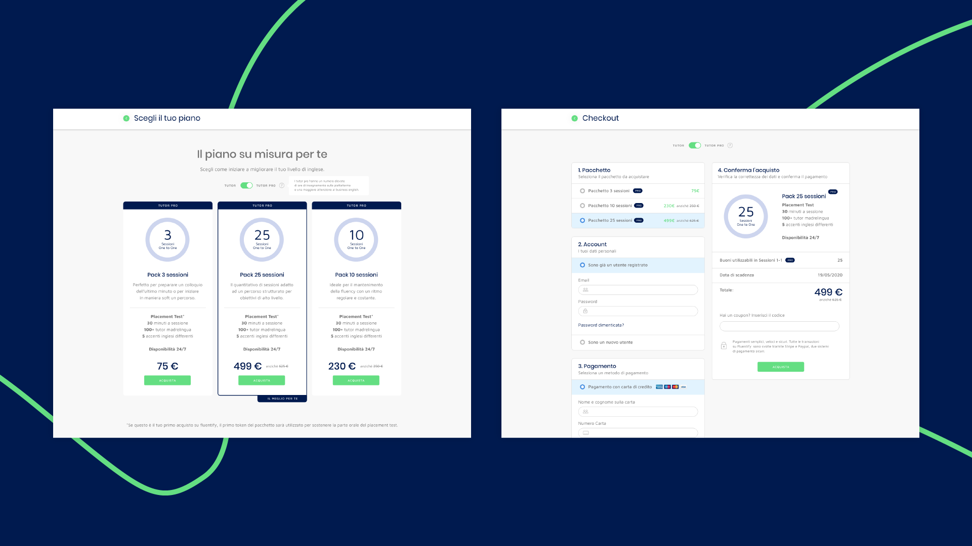Click the coupon code input field
This screenshot has height=546, width=972.
point(779,326)
